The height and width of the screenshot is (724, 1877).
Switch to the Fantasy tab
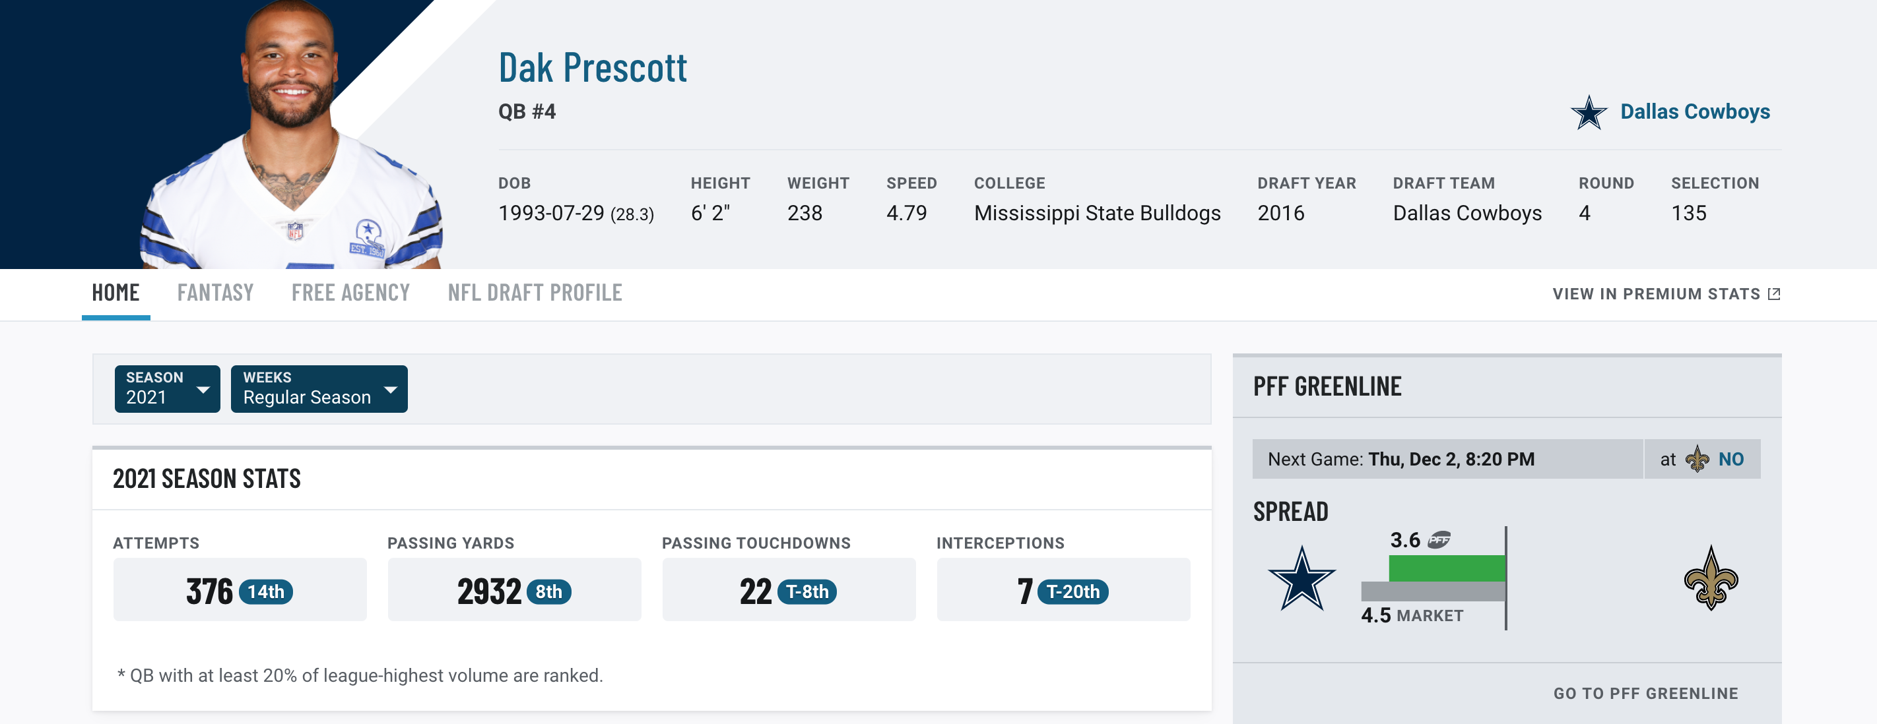[215, 293]
